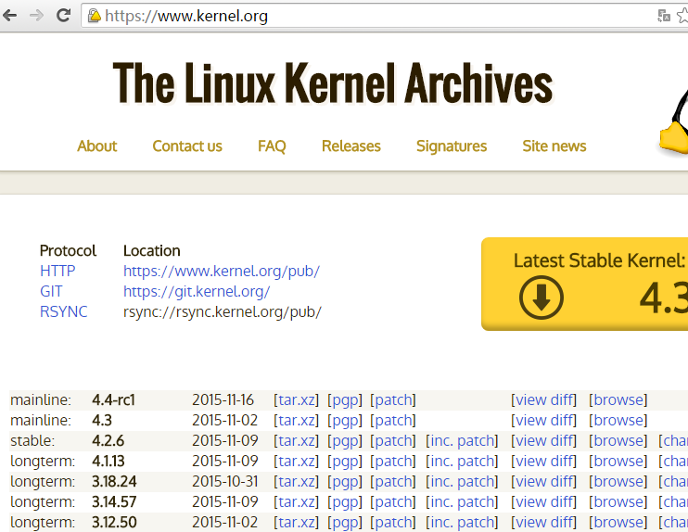The width and height of the screenshot is (688, 532).
Task: View diff for longterm 3.12.50
Action: tap(543, 523)
